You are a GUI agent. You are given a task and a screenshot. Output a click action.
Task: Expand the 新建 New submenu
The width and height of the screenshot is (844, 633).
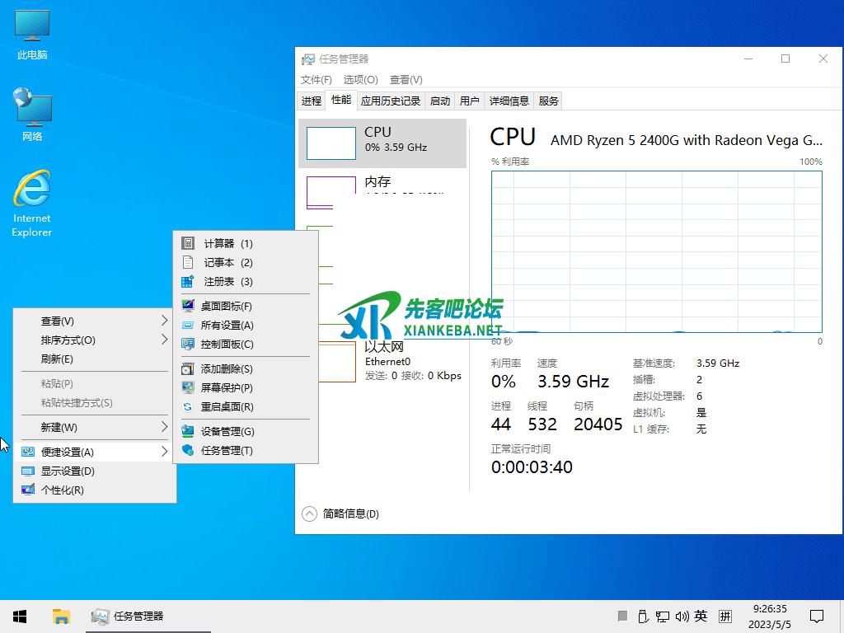pyautogui.click(x=164, y=427)
